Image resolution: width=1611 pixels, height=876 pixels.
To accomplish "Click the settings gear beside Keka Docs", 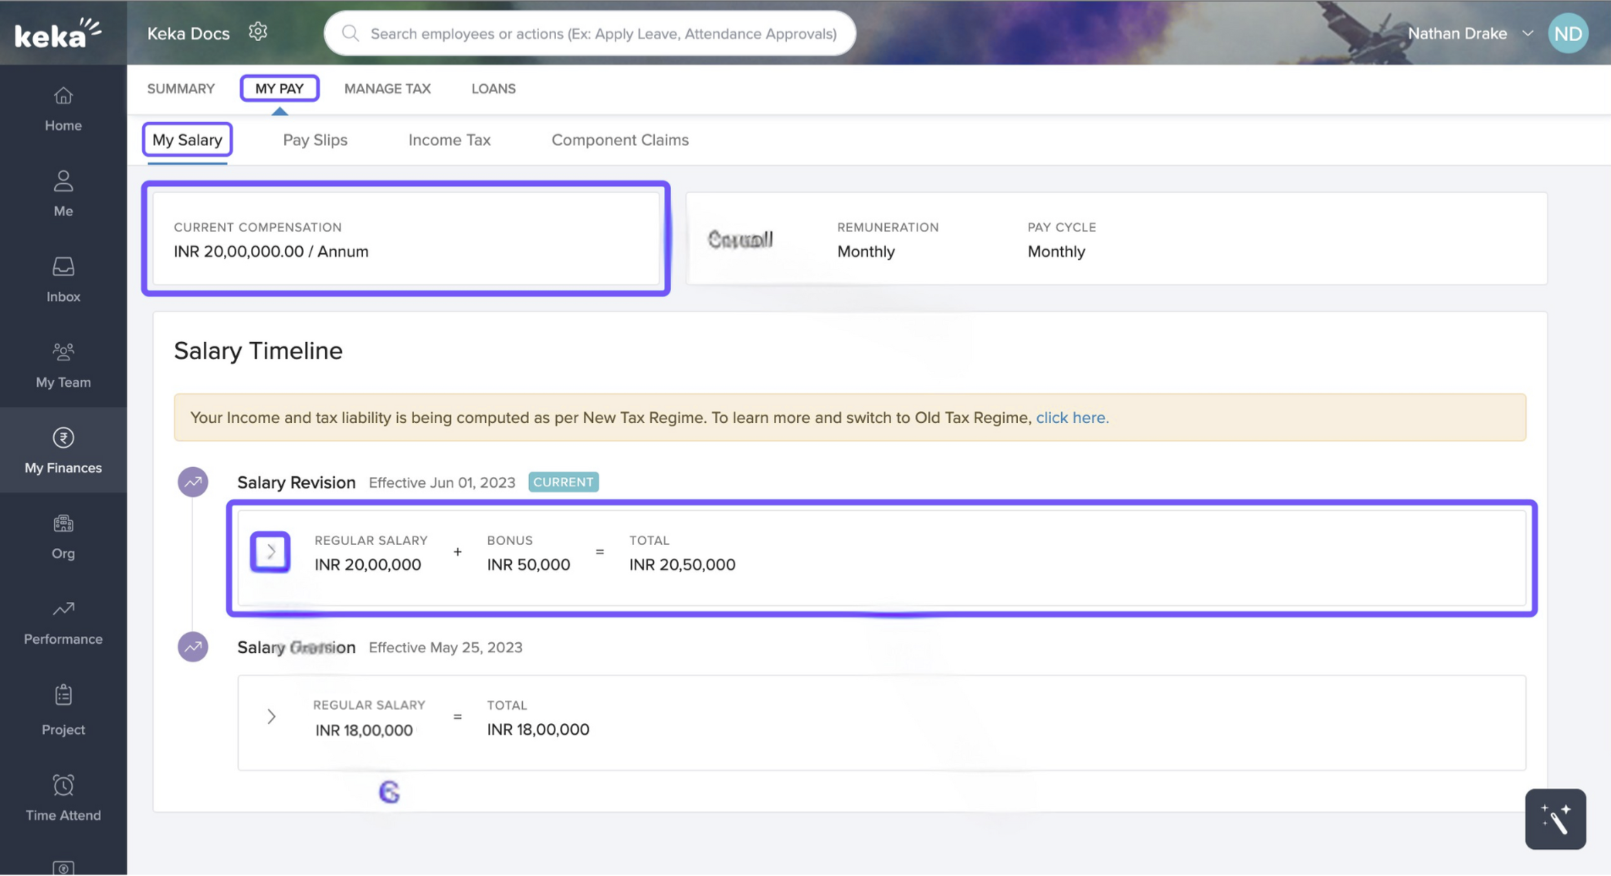I will point(258,32).
